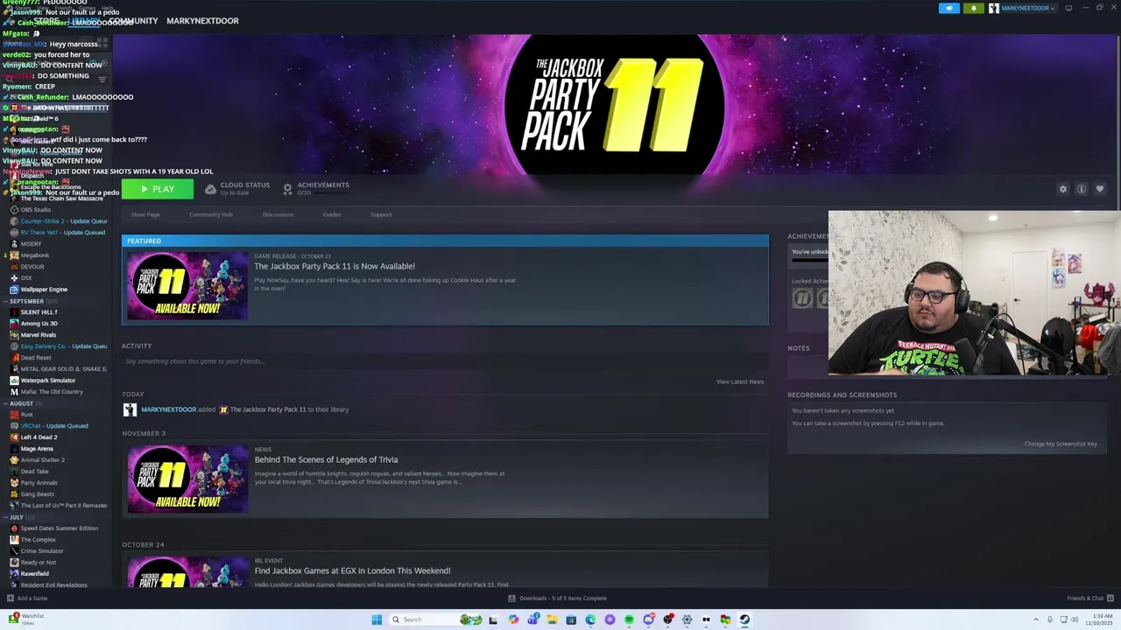The width and height of the screenshot is (1121, 630).
Task: Open Discord from the taskbar
Action: pos(648,619)
